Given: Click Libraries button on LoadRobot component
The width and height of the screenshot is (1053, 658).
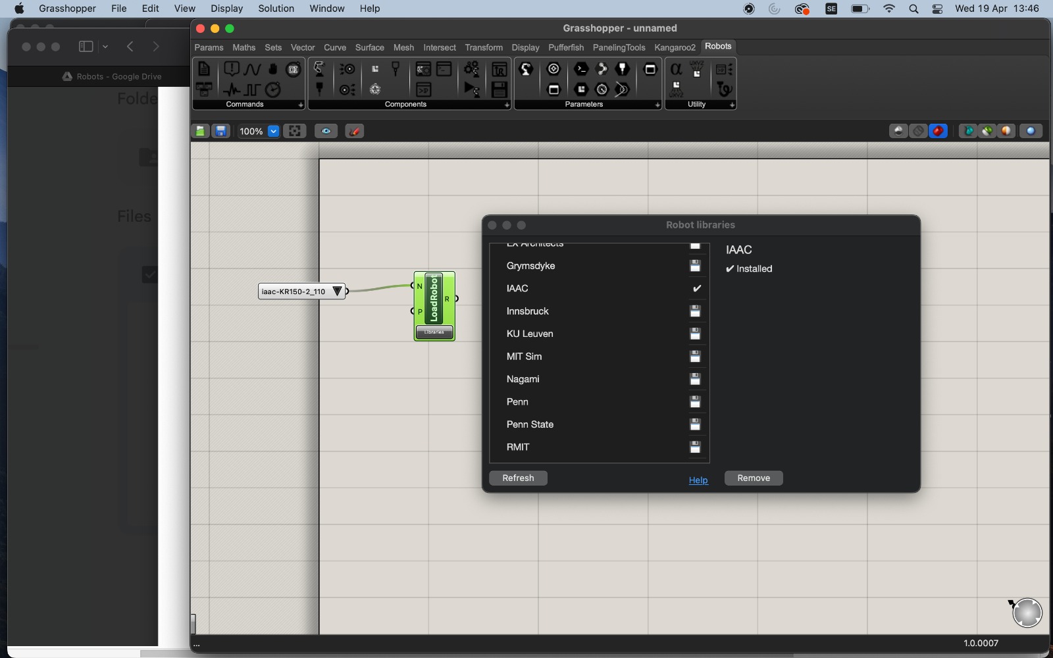Looking at the screenshot, I should click(x=434, y=332).
